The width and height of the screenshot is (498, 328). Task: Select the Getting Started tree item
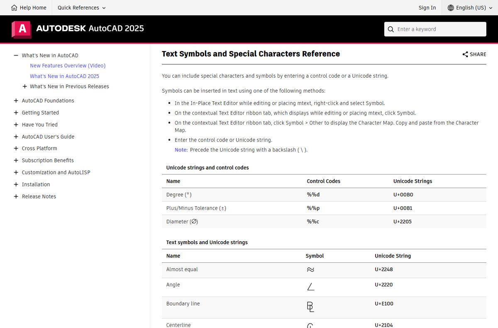point(40,113)
